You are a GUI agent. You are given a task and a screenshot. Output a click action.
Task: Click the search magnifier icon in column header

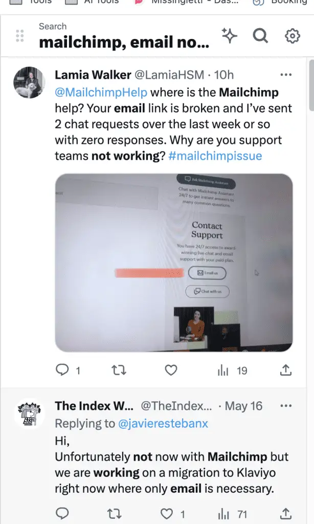point(260,35)
